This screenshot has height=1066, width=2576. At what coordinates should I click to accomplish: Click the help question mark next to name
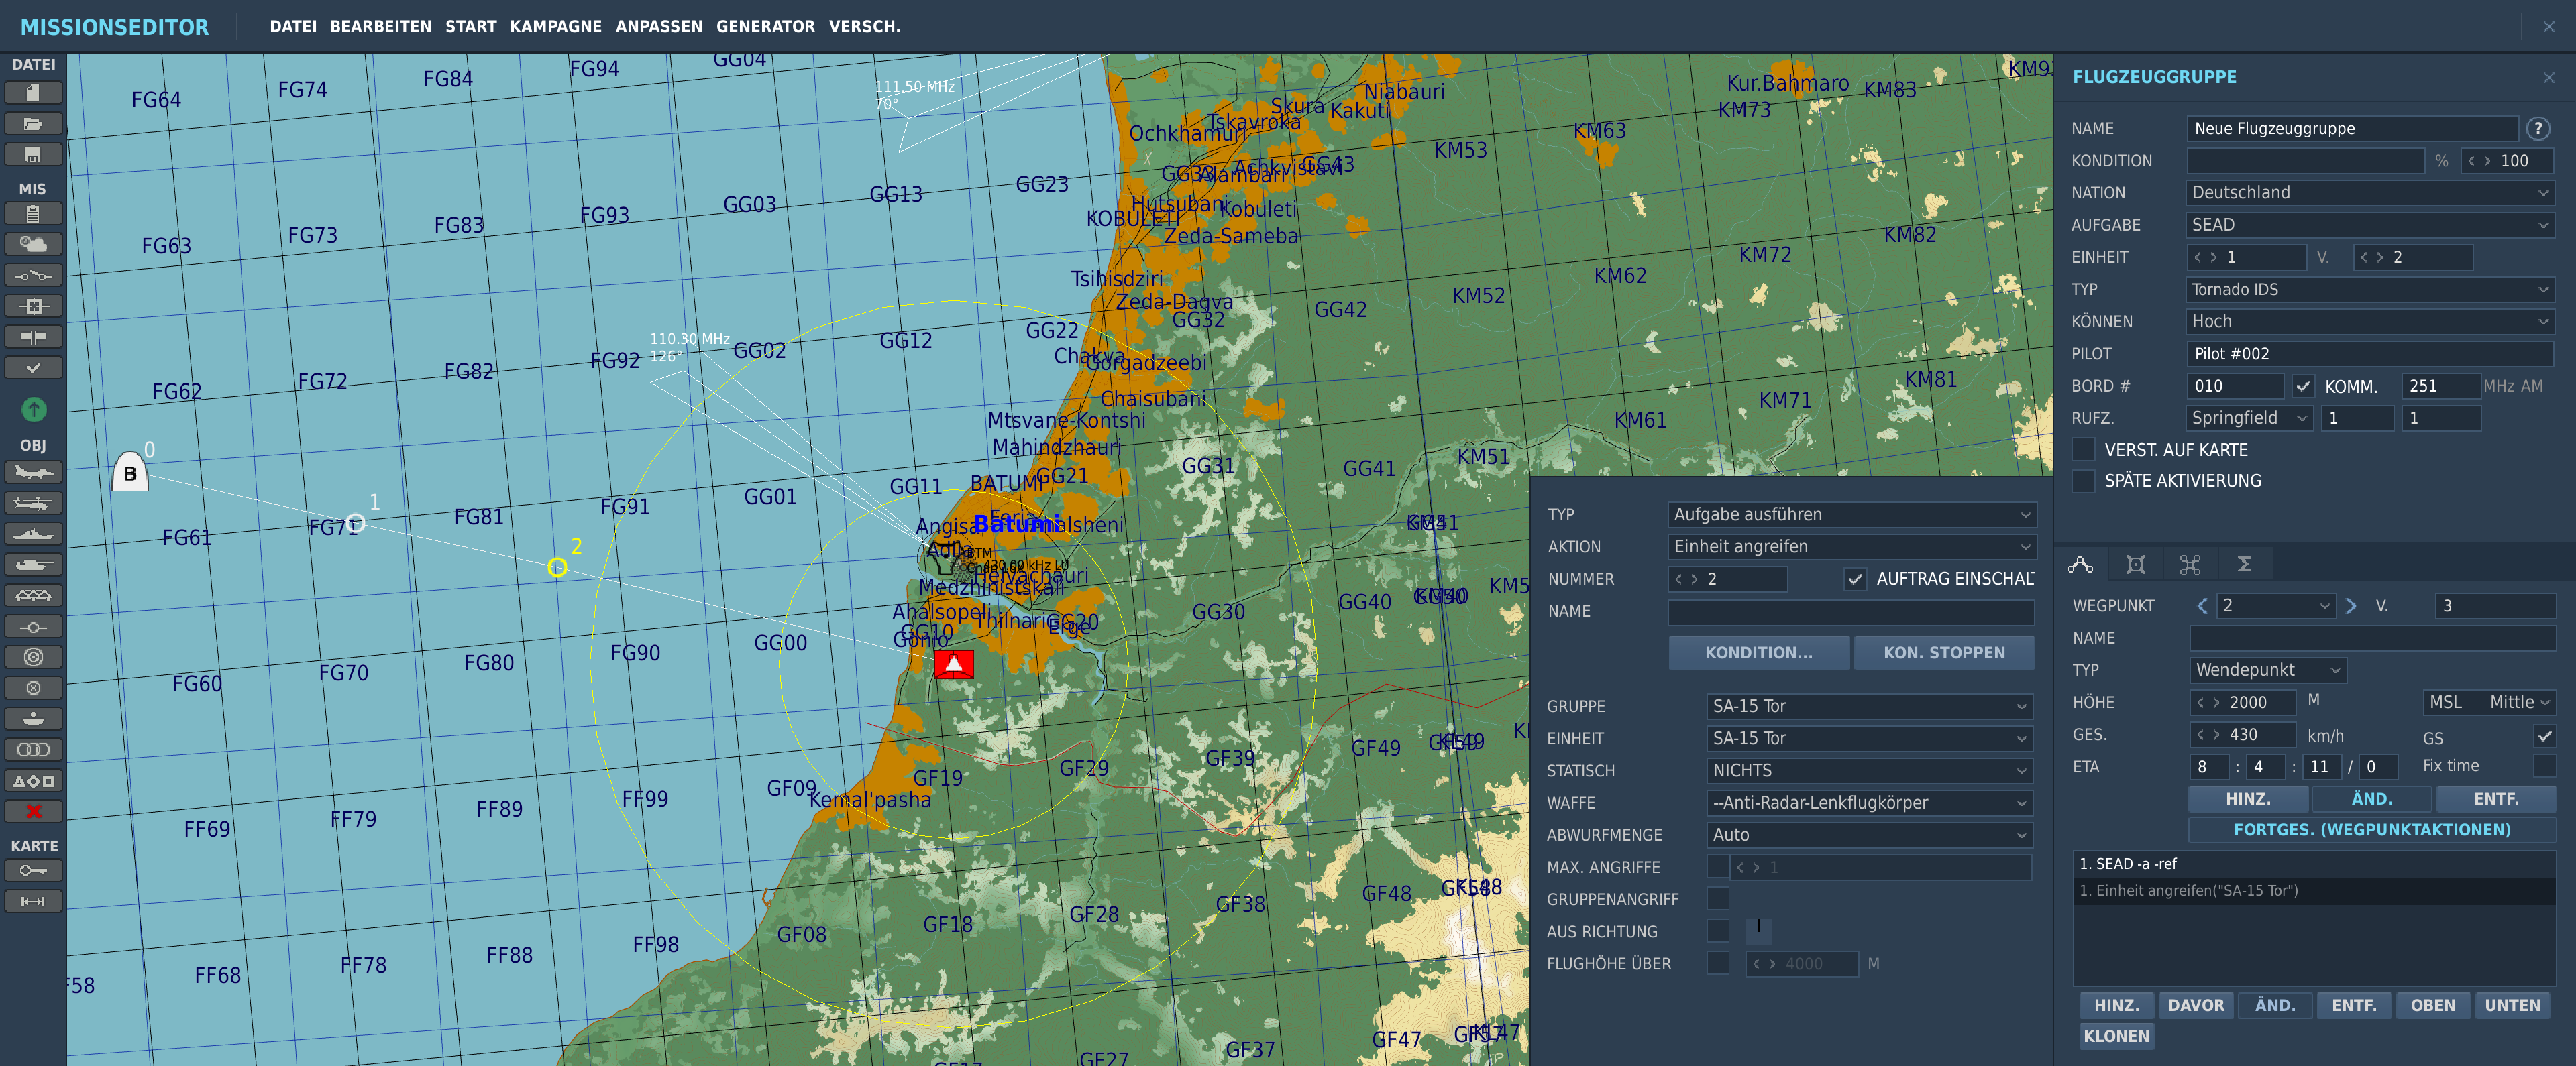pyautogui.click(x=2537, y=129)
